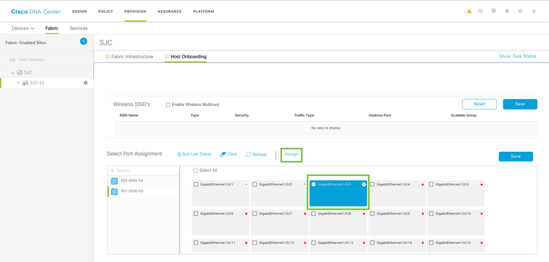Image resolution: width=549 pixels, height=262 pixels.
Task: Select the GigabitEthernet1/0/8 port tile
Action: [x=338, y=222]
